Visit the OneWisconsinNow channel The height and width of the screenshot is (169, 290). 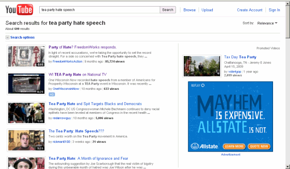[x=66, y=89]
